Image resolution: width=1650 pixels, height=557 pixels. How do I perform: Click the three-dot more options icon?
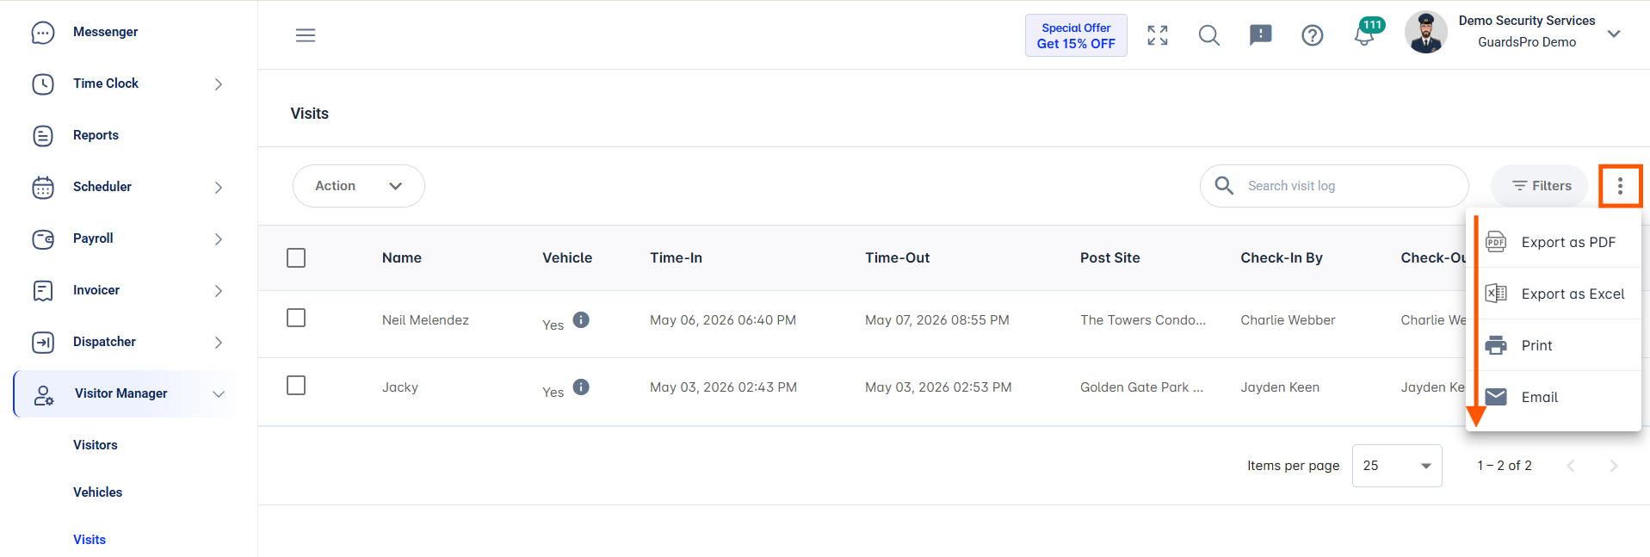click(x=1620, y=186)
